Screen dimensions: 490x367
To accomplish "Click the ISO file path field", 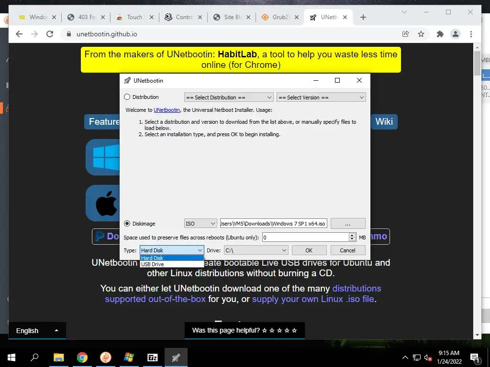I will pos(274,224).
